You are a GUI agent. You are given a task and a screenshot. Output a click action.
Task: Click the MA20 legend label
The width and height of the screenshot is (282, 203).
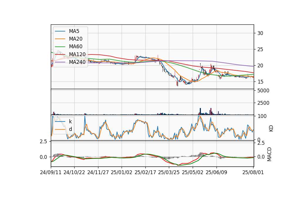point(75,39)
